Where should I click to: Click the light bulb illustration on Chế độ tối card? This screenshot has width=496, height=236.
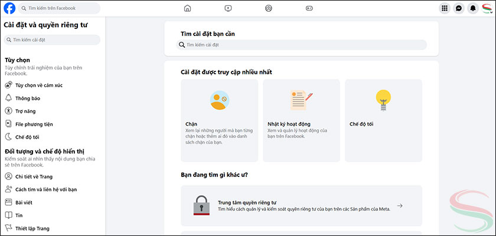click(x=383, y=100)
